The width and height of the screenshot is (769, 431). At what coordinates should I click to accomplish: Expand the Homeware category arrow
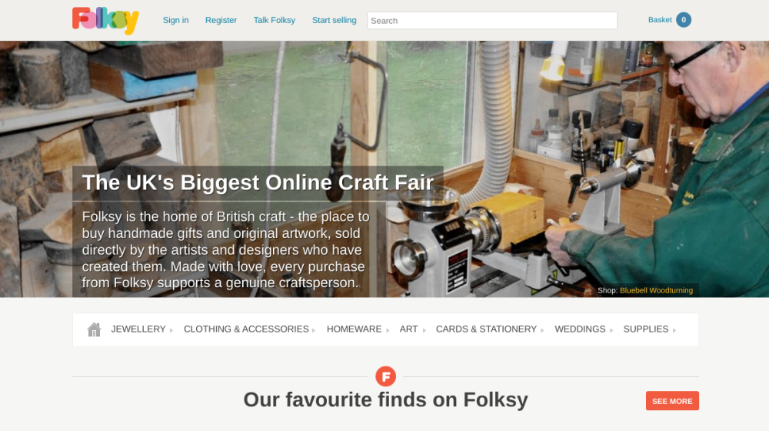click(x=388, y=330)
